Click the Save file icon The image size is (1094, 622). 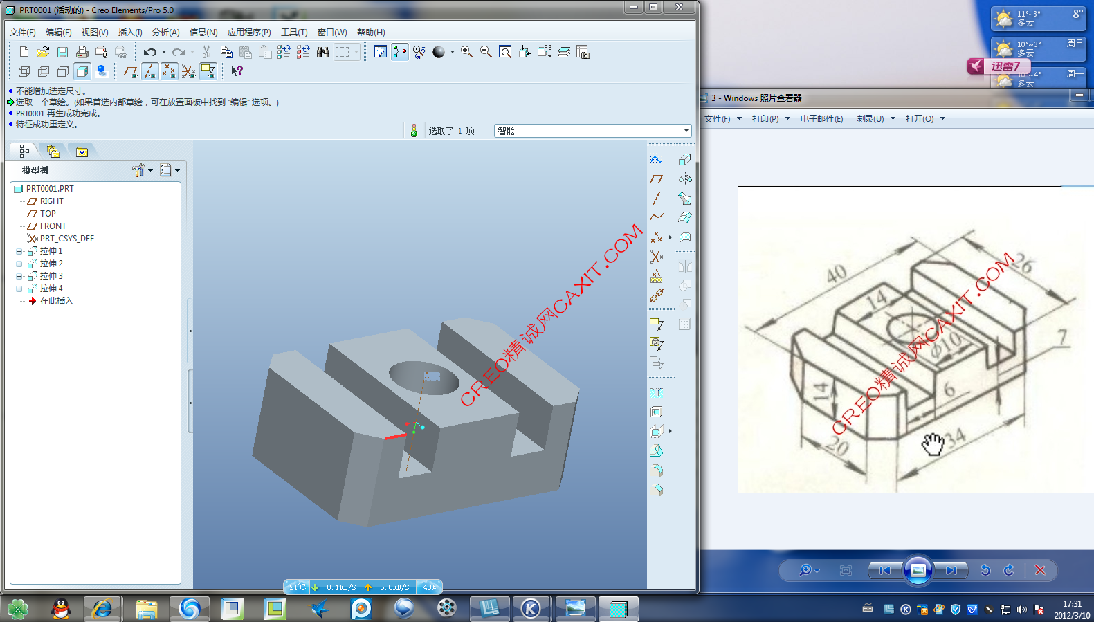click(62, 52)
